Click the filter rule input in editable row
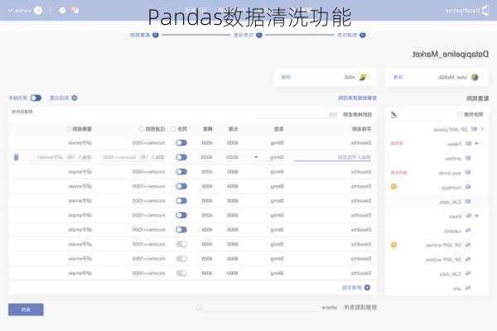The image size is (497, 331). point(133,157)
